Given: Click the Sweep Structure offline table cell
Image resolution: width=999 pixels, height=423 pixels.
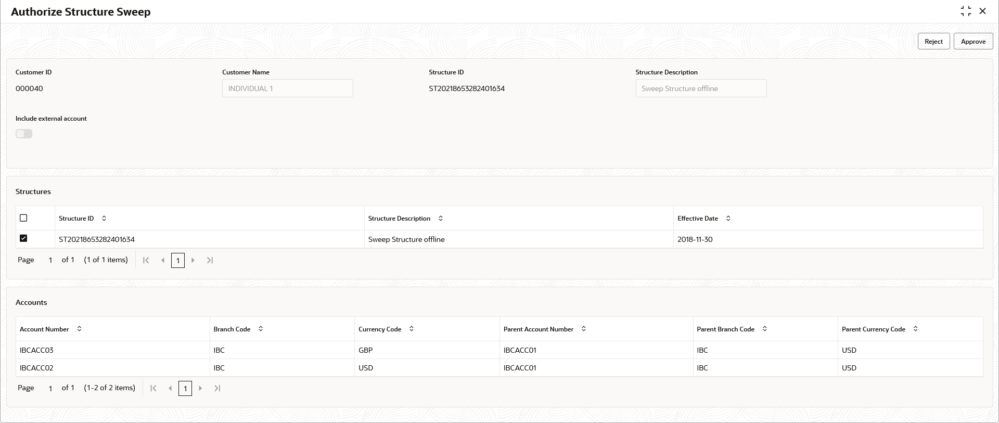Looking at the screenshot, I should pos(519,239).
